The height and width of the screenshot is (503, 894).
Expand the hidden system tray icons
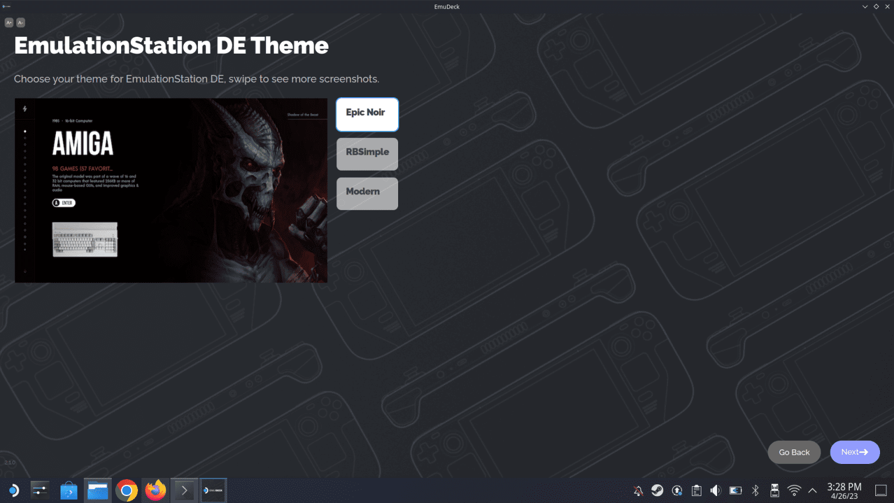coord(813,490)
